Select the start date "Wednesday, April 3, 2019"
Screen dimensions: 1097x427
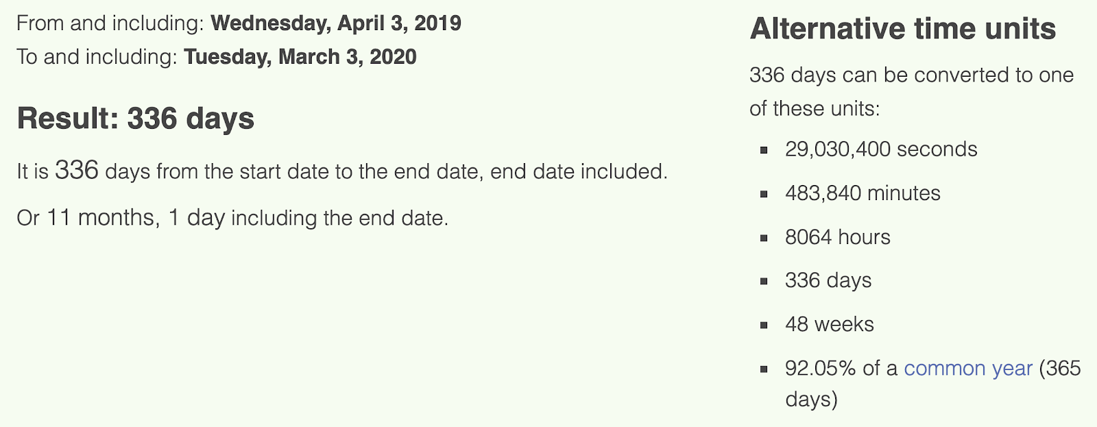tap(335, 23)
